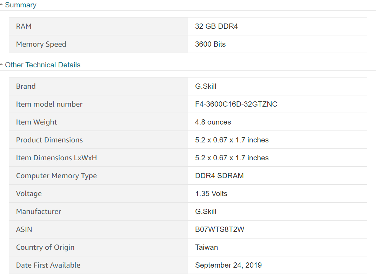Select the model number F4-3600C16D-32GTZNC

tap(236, 104)
